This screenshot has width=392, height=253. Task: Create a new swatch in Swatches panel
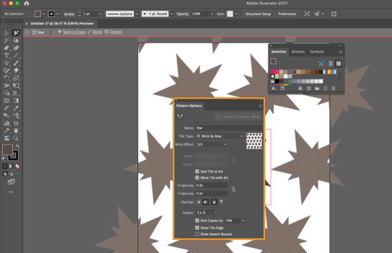click(325, 88)
